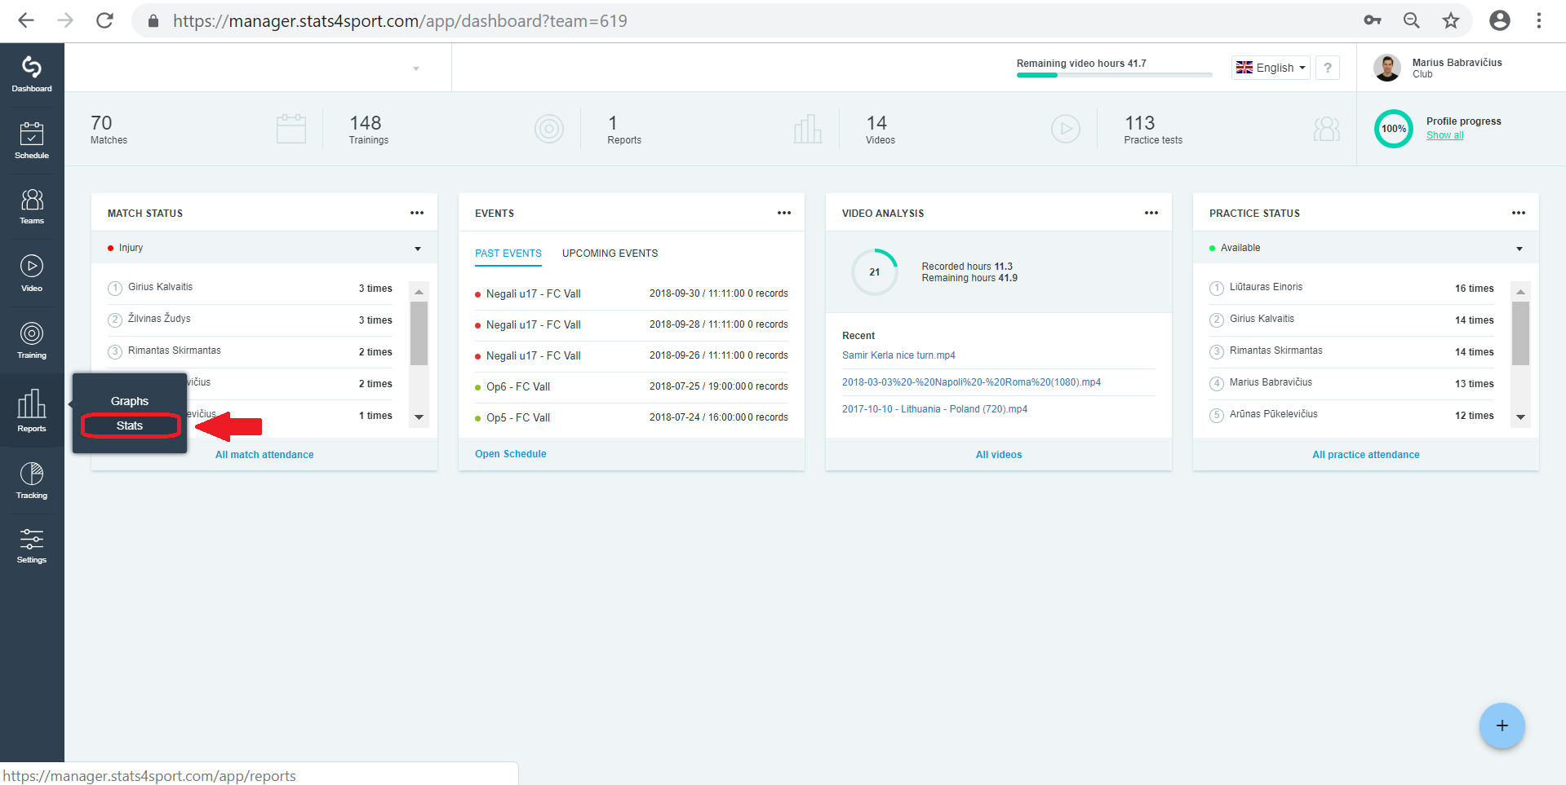This screenshot has height=785, width=1566.
Task: Switch to Past Events tab
Action: [508, 254]
